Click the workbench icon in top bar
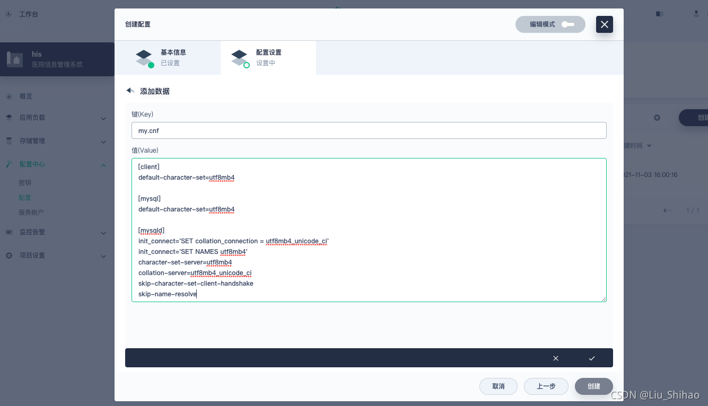Image resolution: width=708 pixels, height=406 pixels. tap(9, 14)
